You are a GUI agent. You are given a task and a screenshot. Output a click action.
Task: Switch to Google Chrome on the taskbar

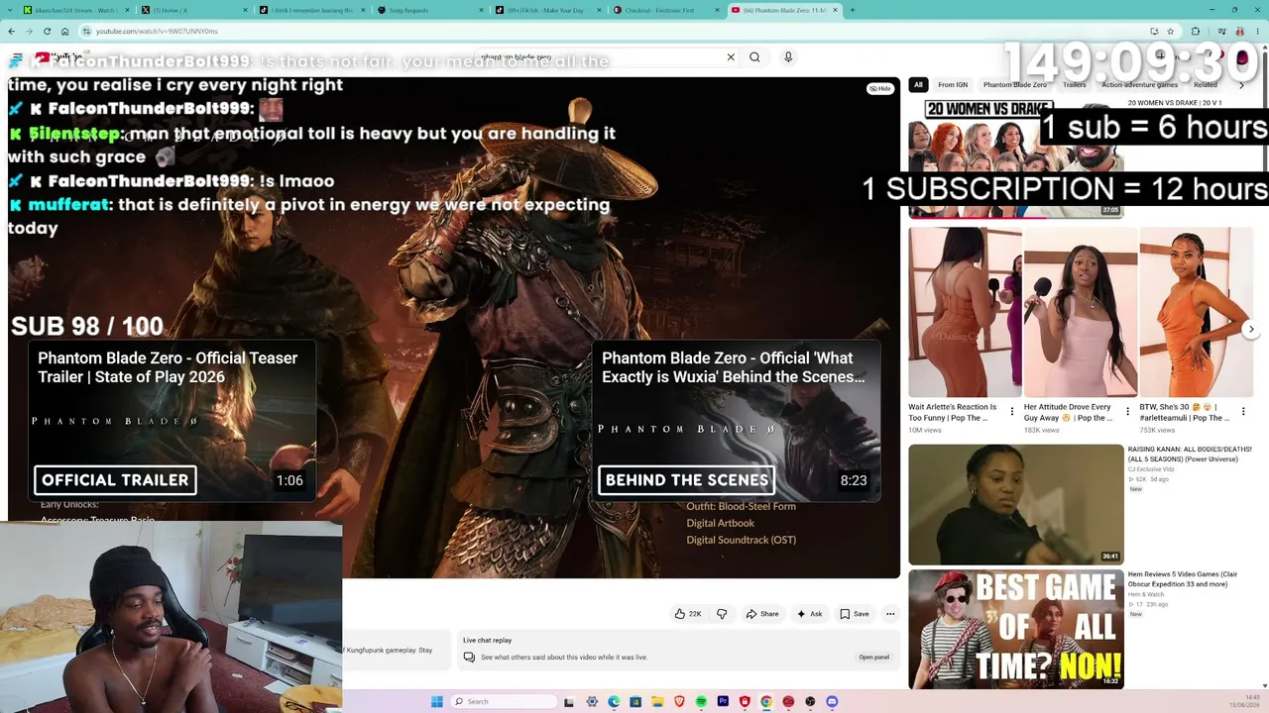766,702
